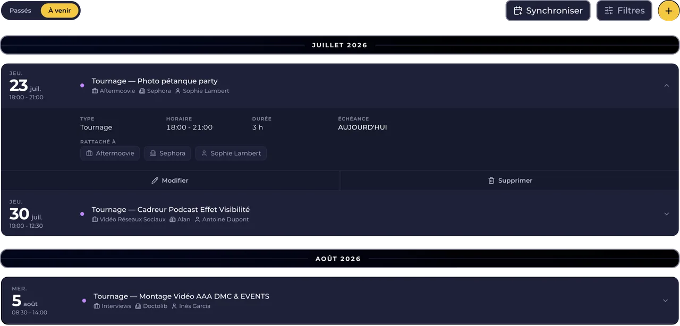
Task: Click the Inès Garcia contact label
Action: click(194, 306)
